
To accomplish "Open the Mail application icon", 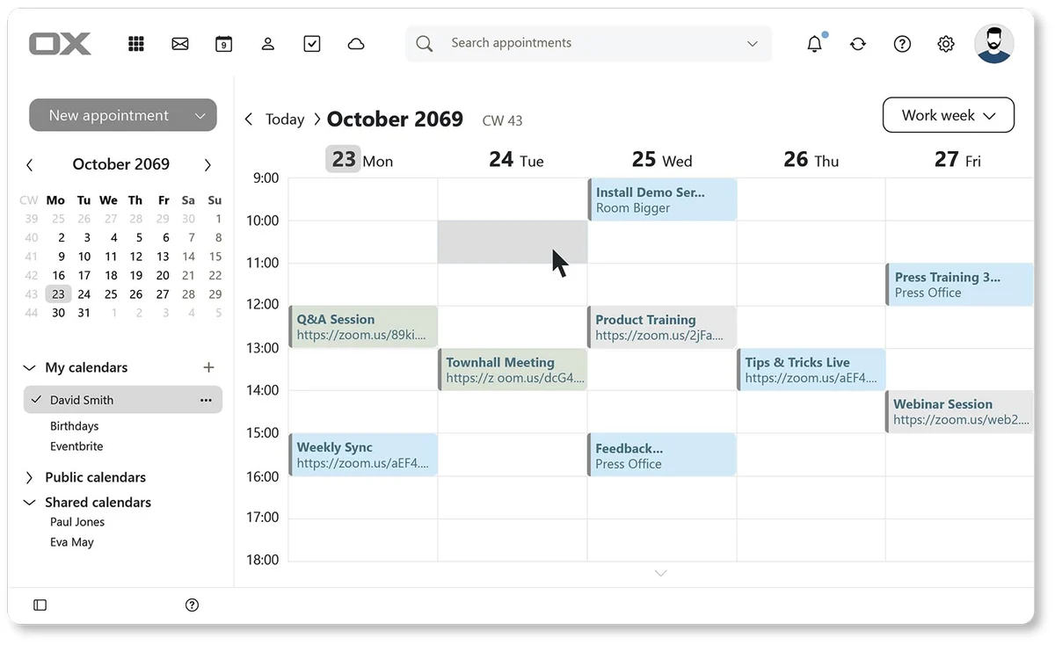I will 180,42.
